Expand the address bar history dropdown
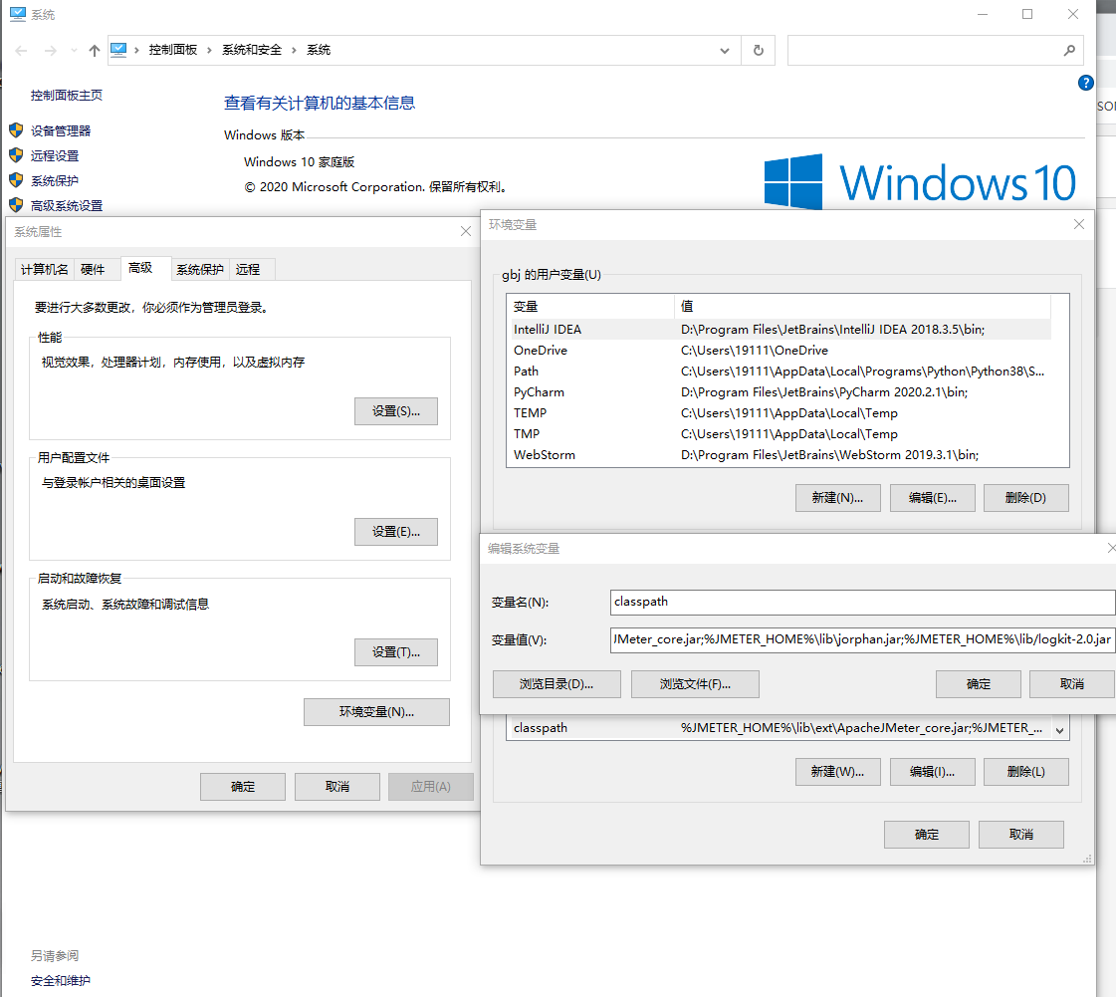This screenshot has height=997, width=1116. pos(725,51)
